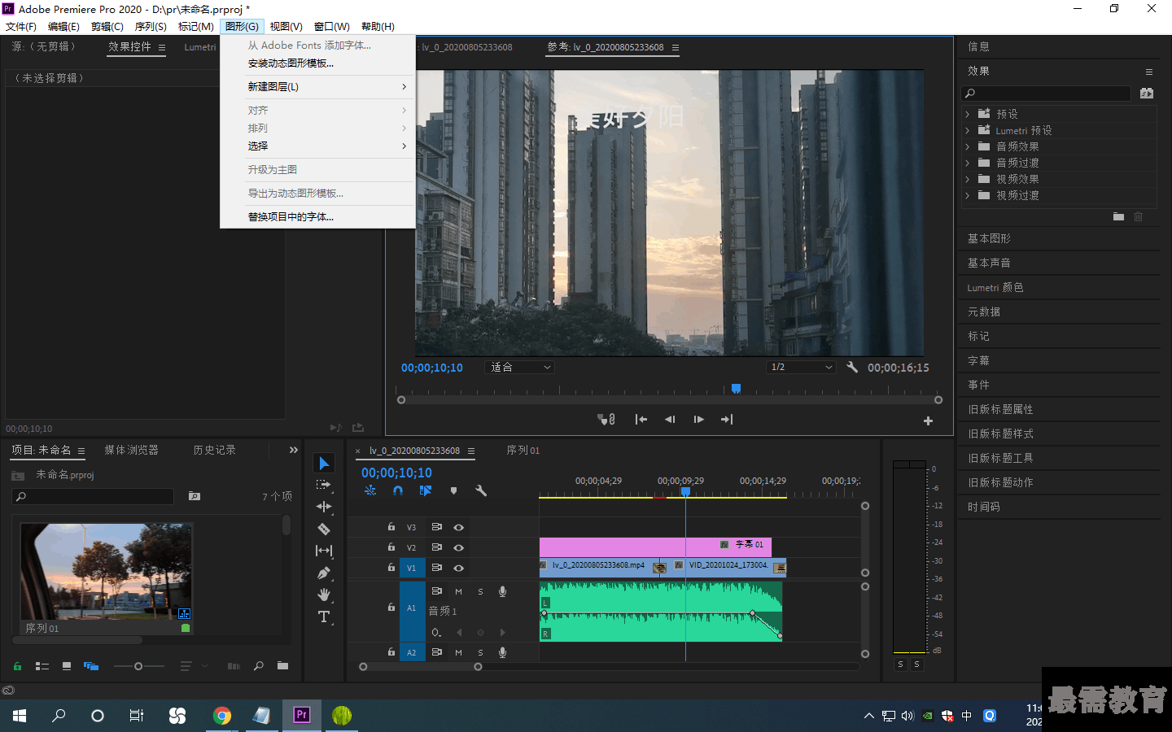Screen dimensions: 1172x732
Task: Click the project panel search field
Action: click(93, 496)
